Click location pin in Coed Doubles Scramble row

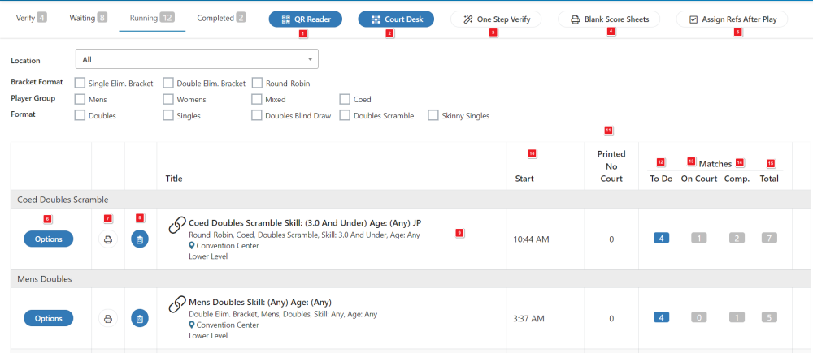(191, 246)
